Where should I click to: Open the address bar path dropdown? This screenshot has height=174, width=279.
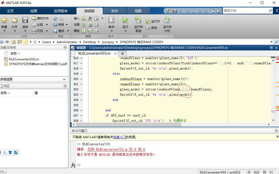(x=271, y=42)
